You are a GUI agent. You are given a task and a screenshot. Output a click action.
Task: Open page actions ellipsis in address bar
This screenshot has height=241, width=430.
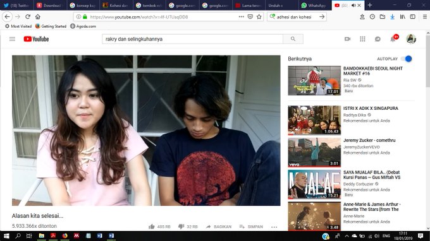[242, 16]
